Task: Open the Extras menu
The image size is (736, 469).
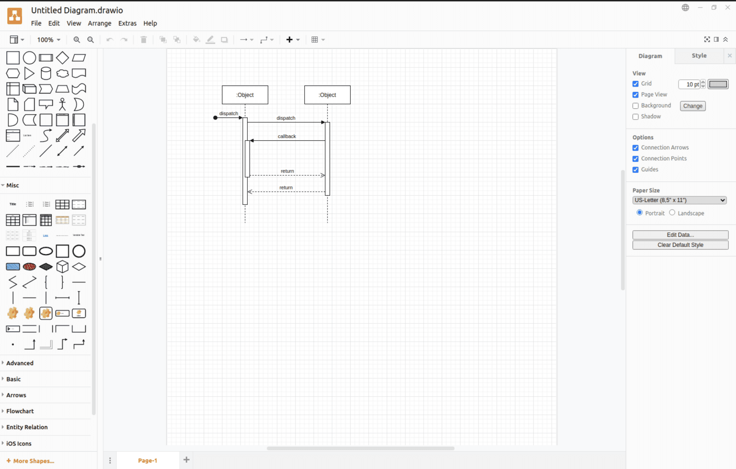Action: (x=127, y=23)
